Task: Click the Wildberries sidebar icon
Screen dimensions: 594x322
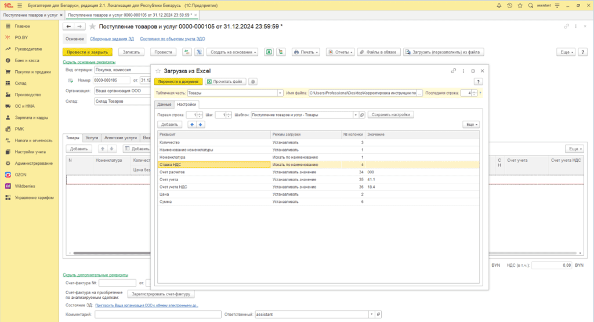Action: (8, 186)
